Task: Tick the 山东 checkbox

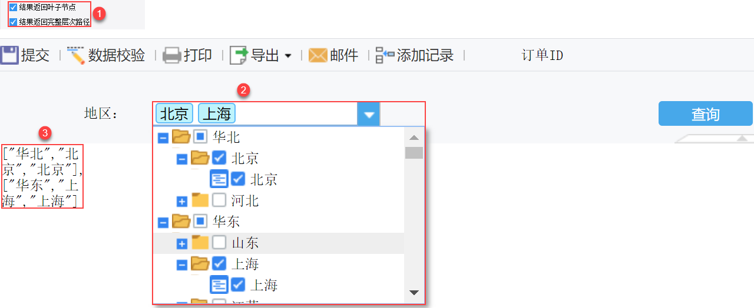Action: pos(219,242)
